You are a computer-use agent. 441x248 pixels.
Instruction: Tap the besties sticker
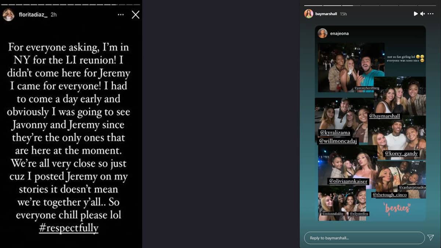coord(398,208)
